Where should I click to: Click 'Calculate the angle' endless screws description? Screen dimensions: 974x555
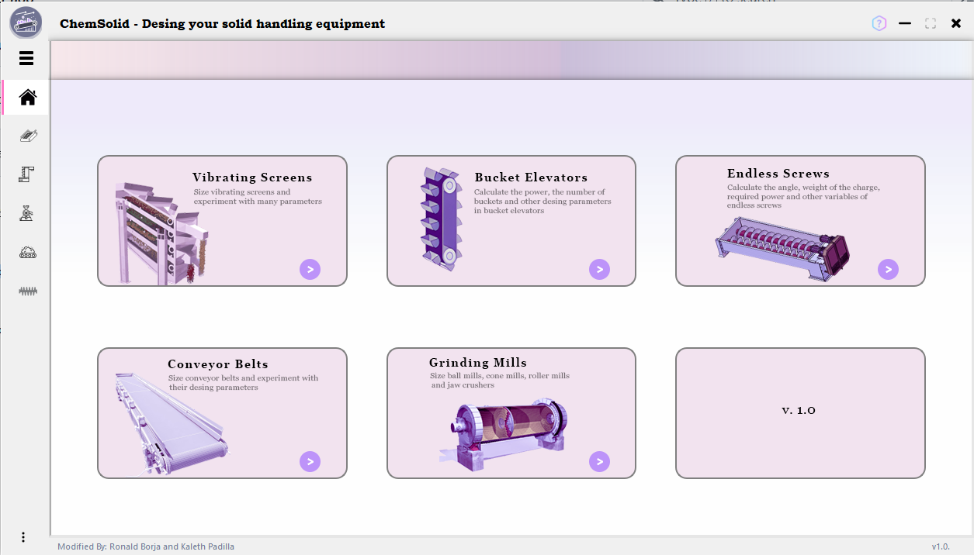click(803, 196)
